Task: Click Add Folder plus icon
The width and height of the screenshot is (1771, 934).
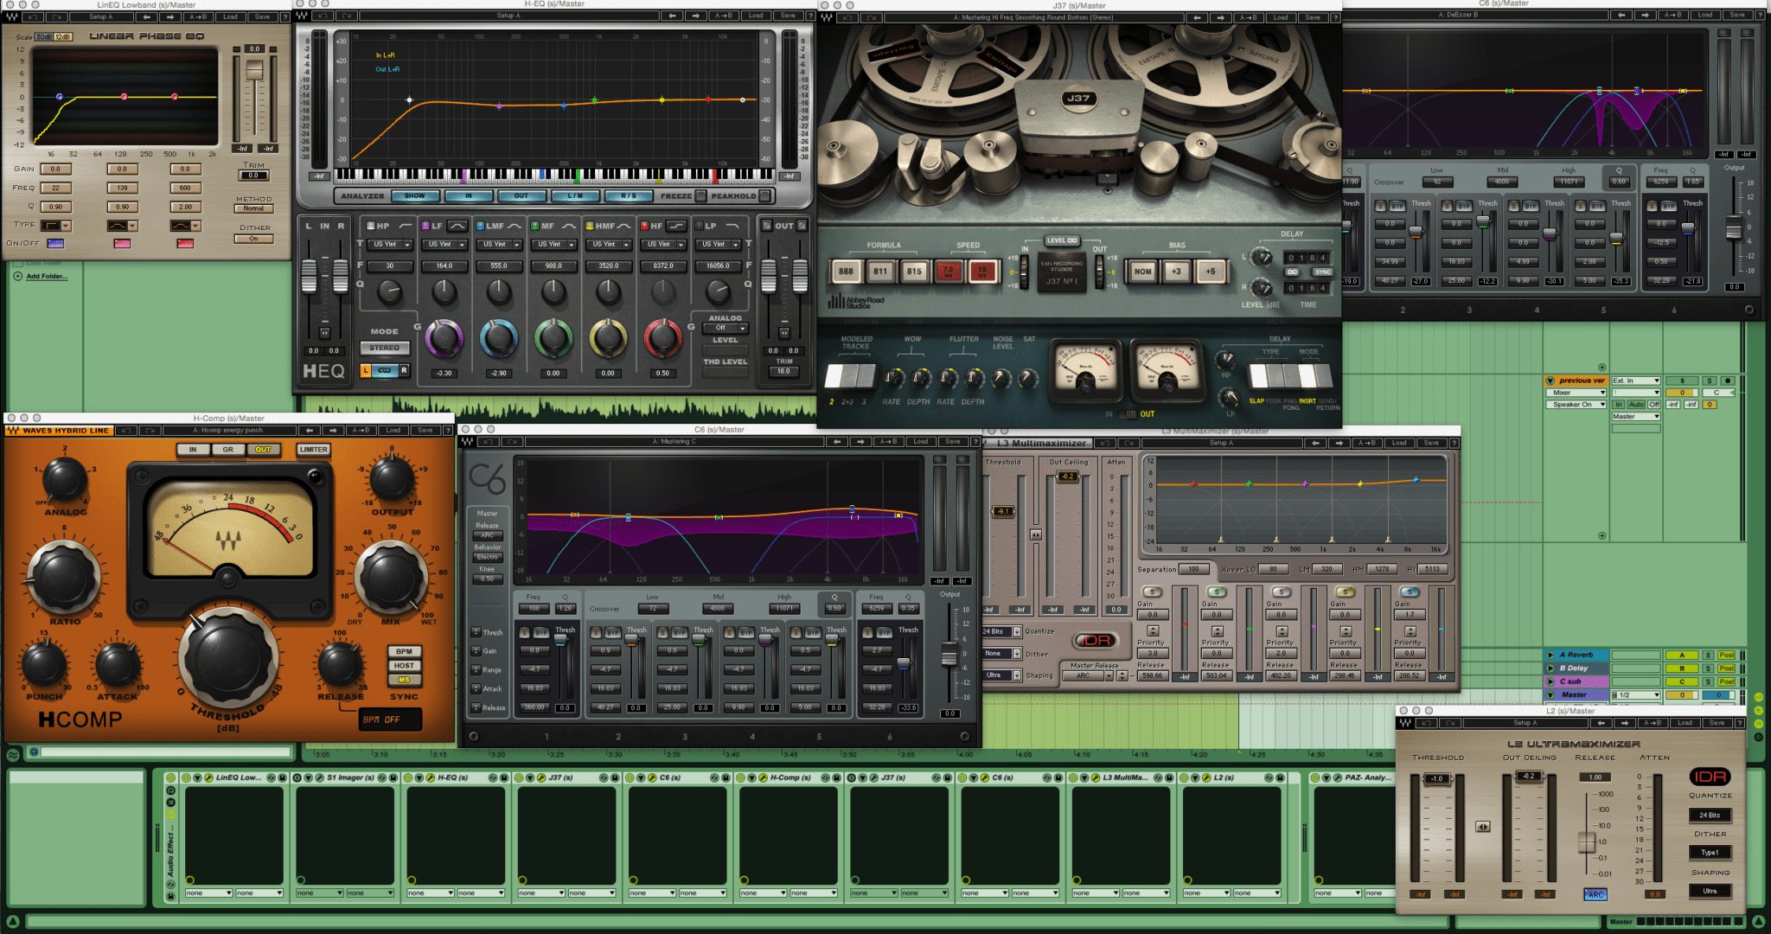Action: [18, 277]
